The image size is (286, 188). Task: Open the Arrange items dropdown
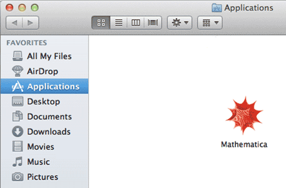tap(210, 23)
